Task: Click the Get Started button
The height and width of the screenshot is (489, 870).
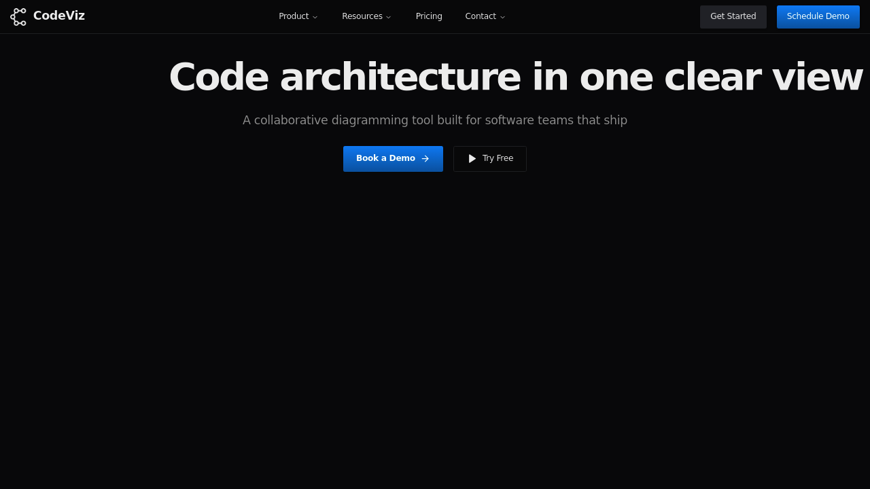Action: pos(733,16)
